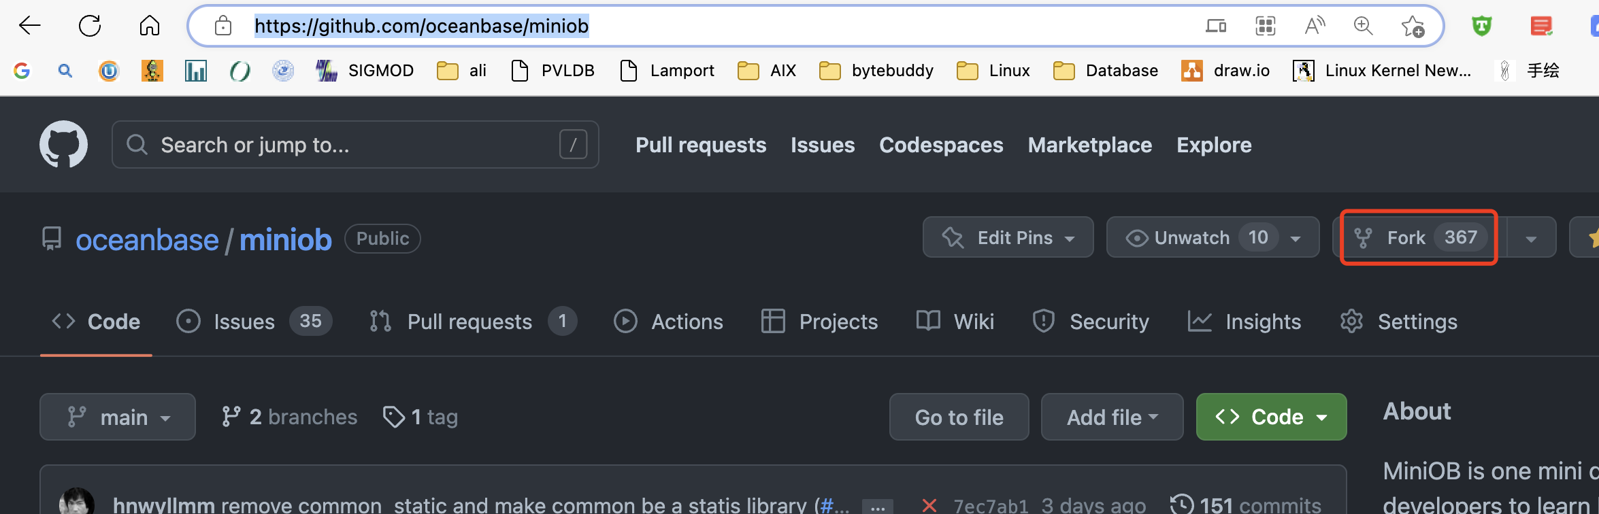Open the oceanbase organization link

147,239
